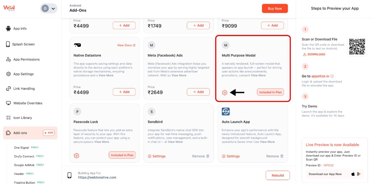The width and height of the screenshot is (372, 184).
Task: Click the DOWNLOAD link under Scan step
Action: (x=314, y=54)
